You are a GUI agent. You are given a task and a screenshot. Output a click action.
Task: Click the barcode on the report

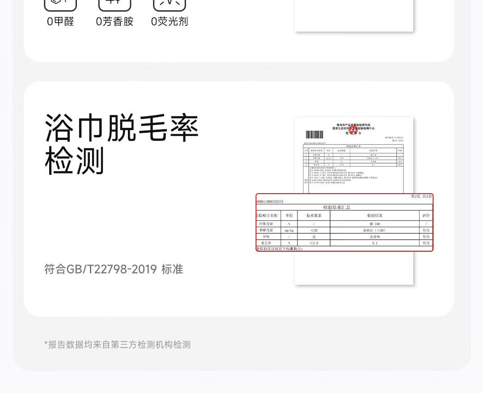(x=314, y=135)
